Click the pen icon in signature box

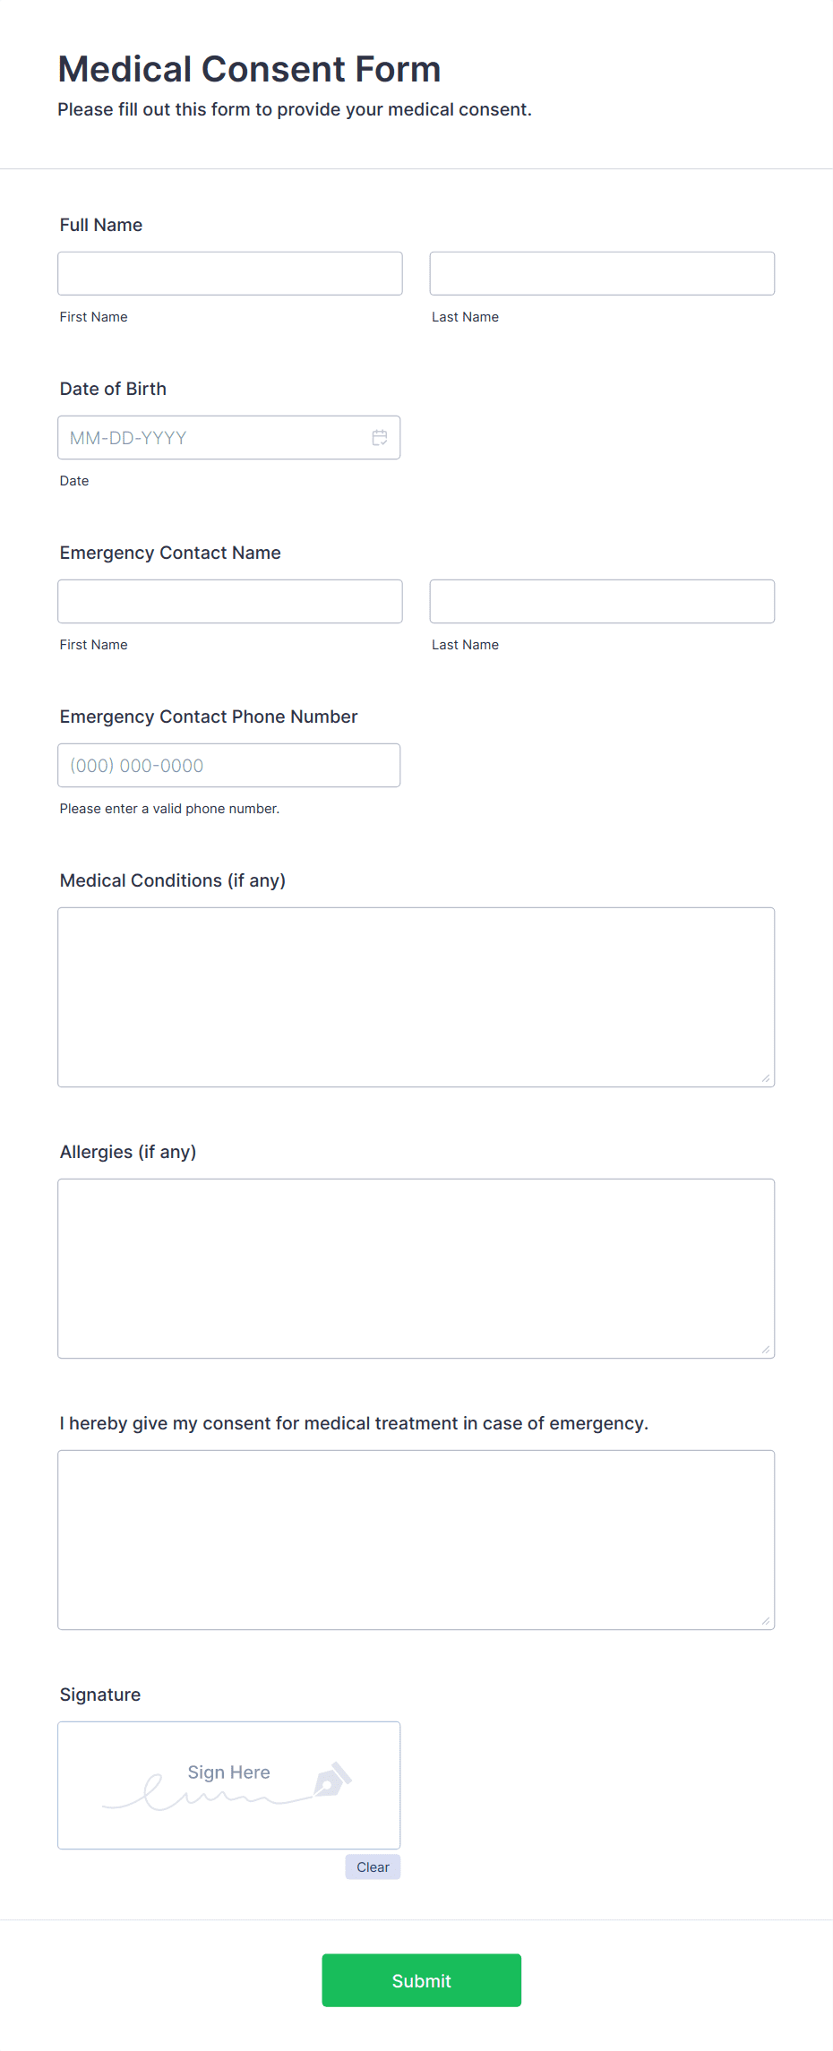coord(333,1780)
